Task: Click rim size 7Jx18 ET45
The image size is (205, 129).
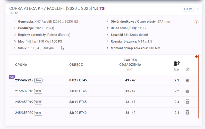Action: (x=78, y=91)
